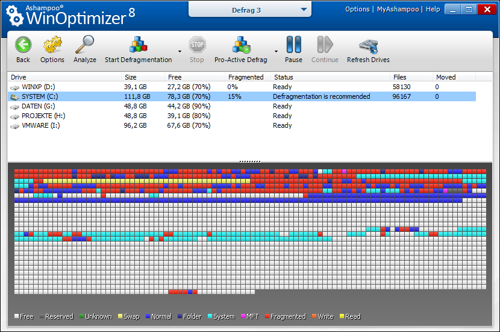Click the 58130 files value
Viewport: 500px width, 332px height.
click(401, 87)
